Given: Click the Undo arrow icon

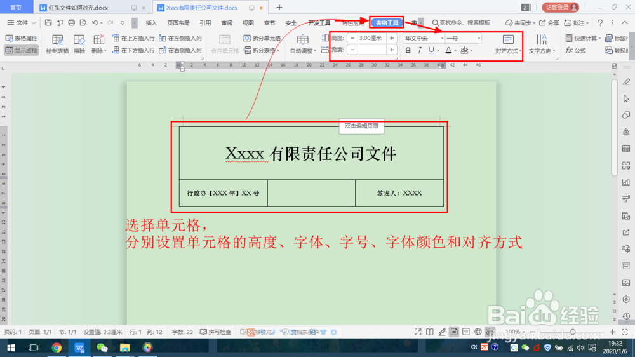Looking at the screenshot, I should click(x=95, y=23).
